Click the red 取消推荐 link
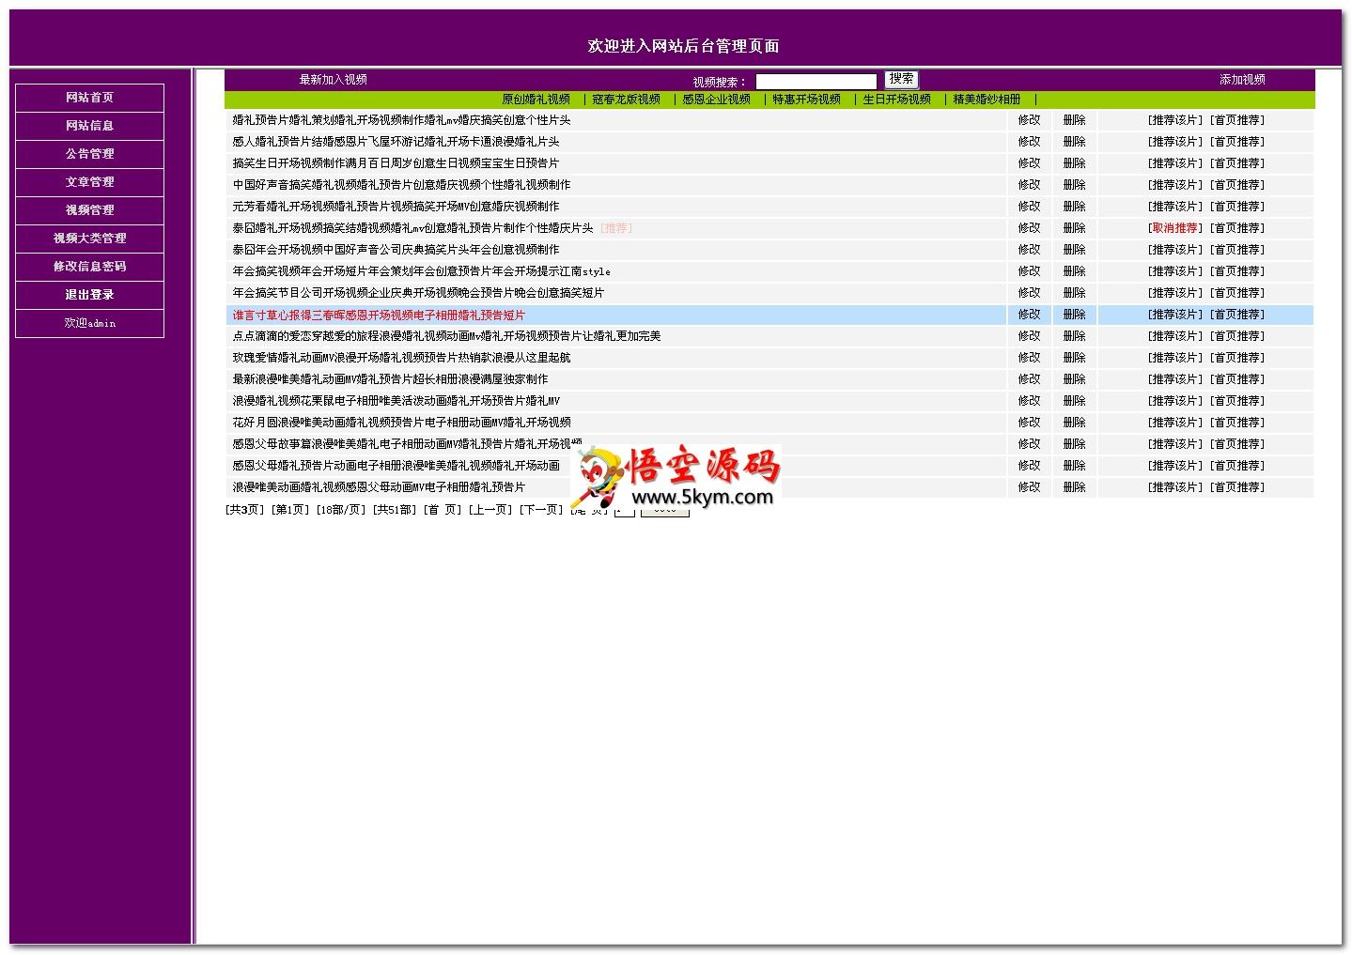The height and width of the screenshot is (955, 1352). (1174, 228)
